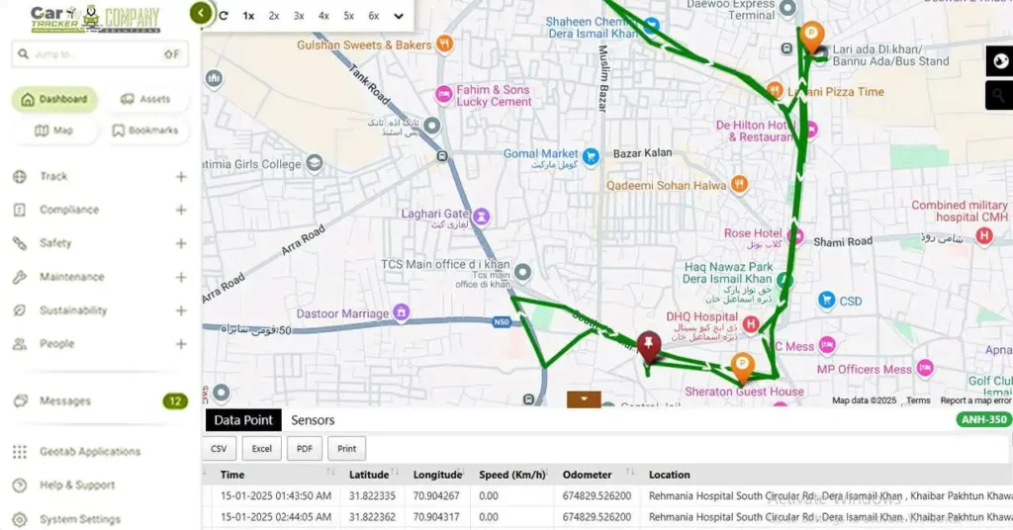This screenshot has width=1013, height=530.
Task: Click the Car Tracker Company logo
Action: (96, 20)
